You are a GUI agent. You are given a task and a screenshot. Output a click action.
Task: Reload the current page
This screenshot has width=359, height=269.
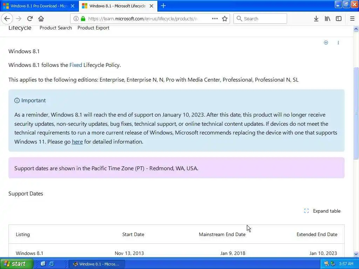pyautogui.click(x=30, y=19)
